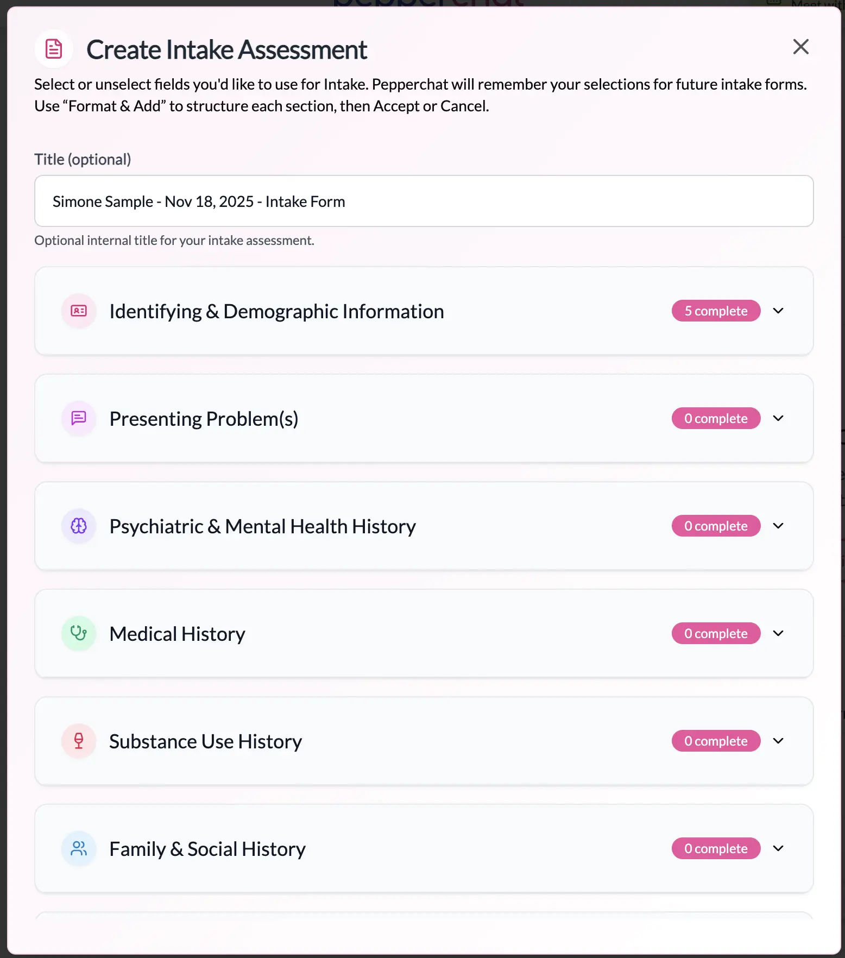Image resolution: width=845 pixels, height=958 pixels.
Task: Click the brain icon for Psychiatric History
Action: (x=79, y=526)
